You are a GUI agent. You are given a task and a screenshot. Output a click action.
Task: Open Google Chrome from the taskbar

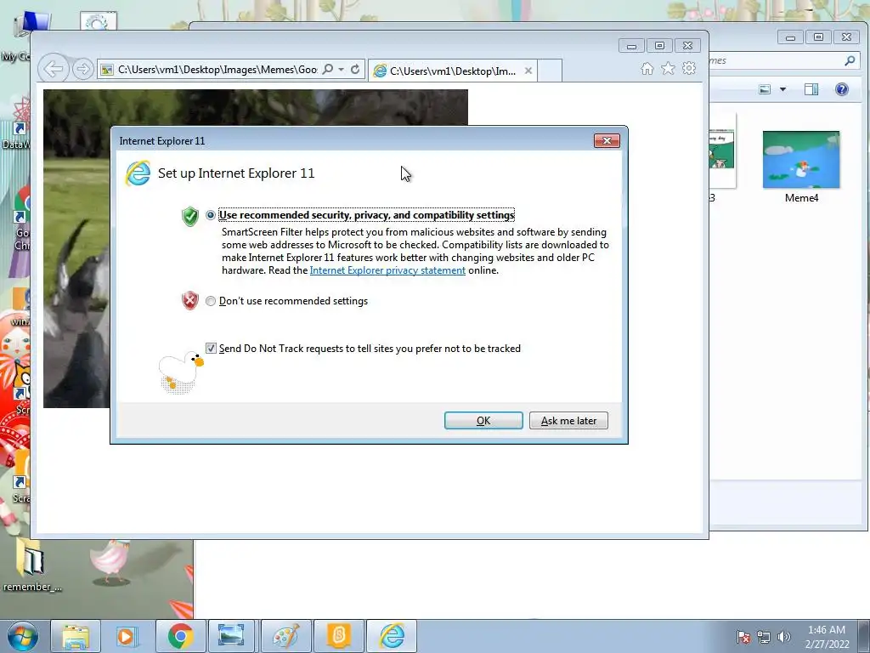(180, 636)
